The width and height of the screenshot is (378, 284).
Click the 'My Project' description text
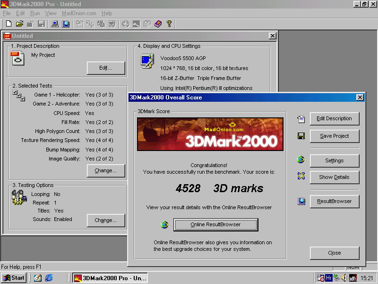point(43,55)
